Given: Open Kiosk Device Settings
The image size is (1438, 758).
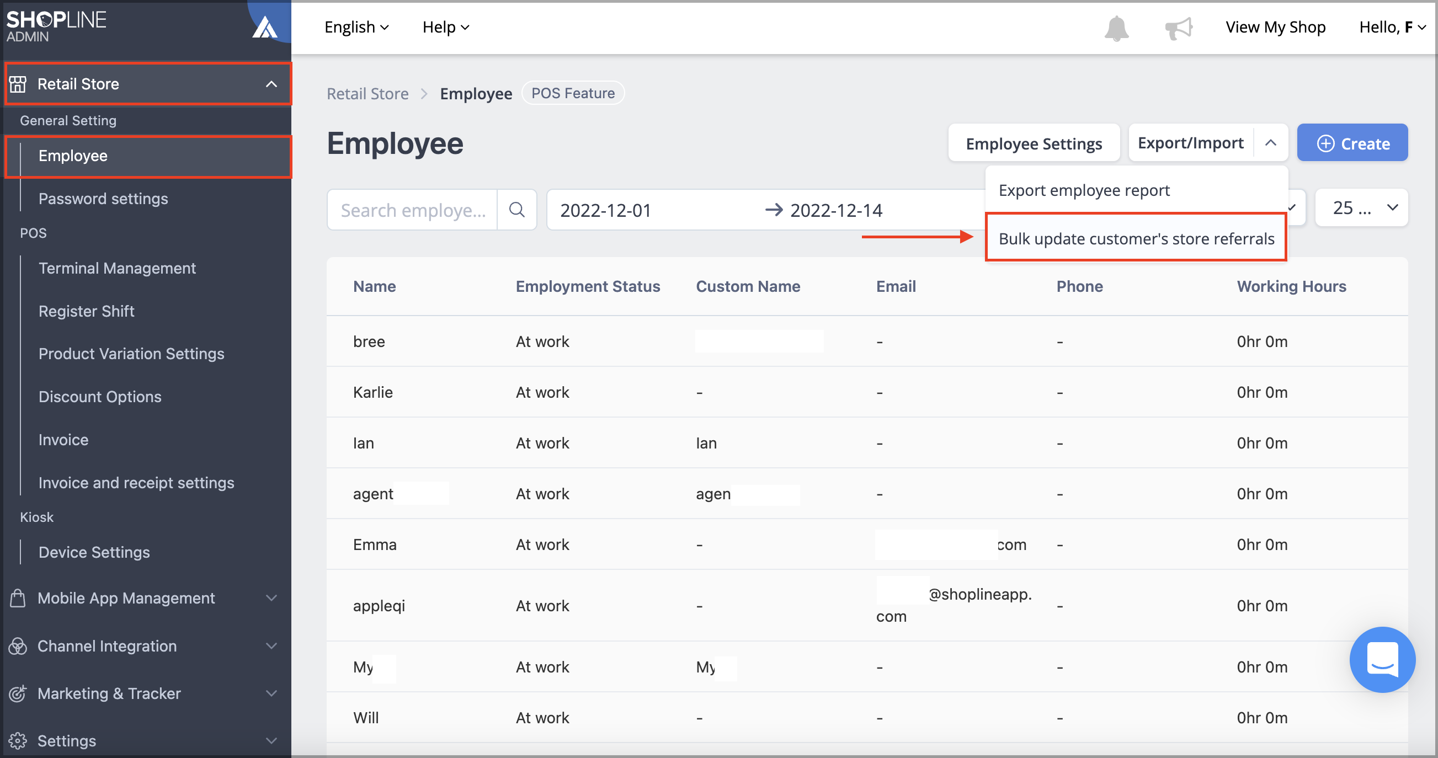Looking at the screenshot, I should (94, 552).
